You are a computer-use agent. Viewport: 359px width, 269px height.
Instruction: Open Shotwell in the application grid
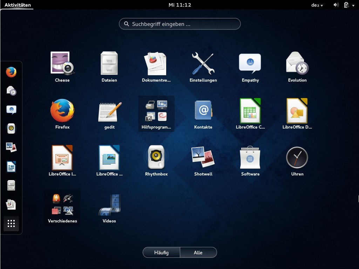(203, 160)
